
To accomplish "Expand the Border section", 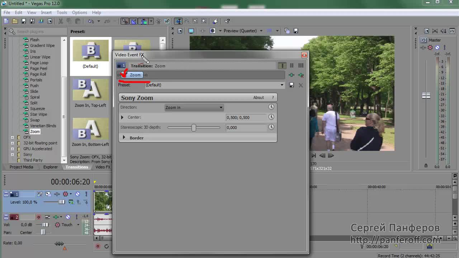I will click(x=124, y=138).
